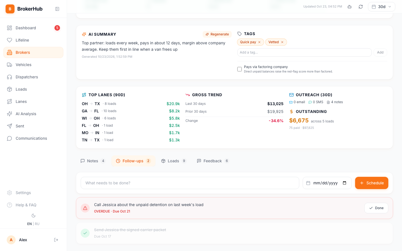Enable Pays via factoring company checkbox

pos(240,69)
